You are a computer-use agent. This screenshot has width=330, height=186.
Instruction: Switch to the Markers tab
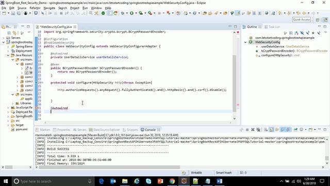[x=43, y=130]
